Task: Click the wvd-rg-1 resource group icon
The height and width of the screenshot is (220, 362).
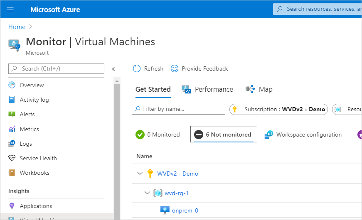Action: tap(158, 193)
